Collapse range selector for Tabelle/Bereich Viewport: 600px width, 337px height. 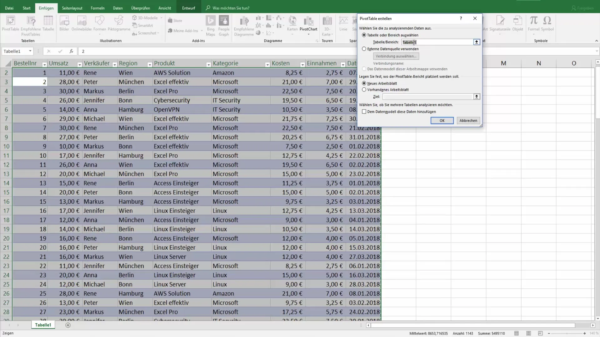(x=476, y=42)
